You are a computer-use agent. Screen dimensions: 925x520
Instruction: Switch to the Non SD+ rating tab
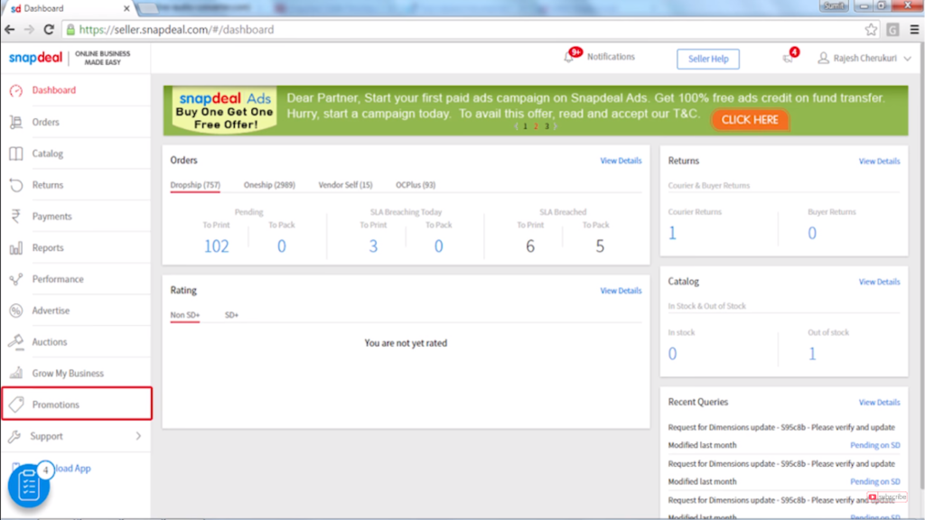pos(185,315)
